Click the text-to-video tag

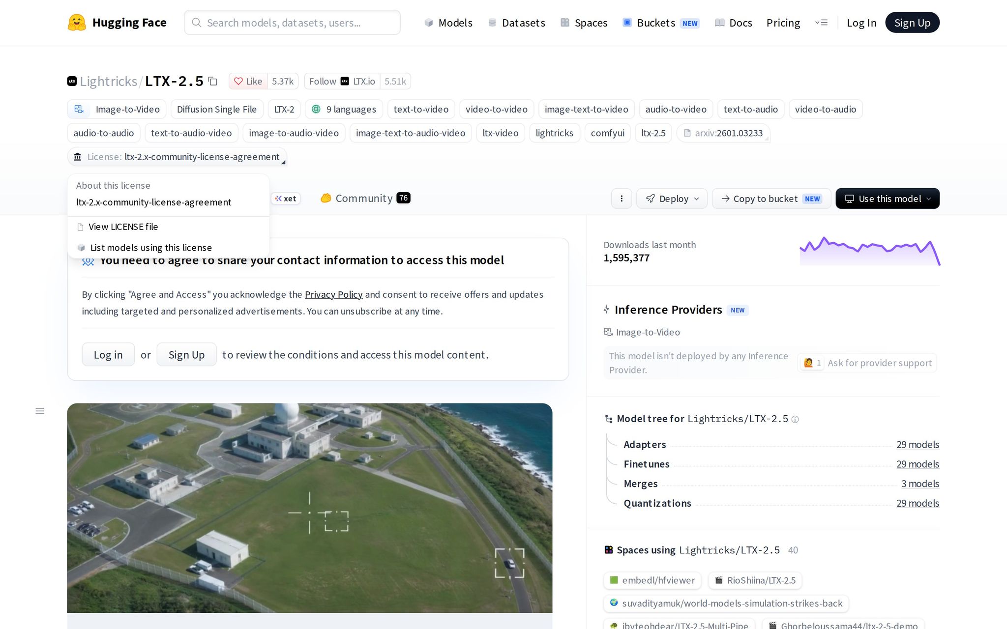coord(421,109)
